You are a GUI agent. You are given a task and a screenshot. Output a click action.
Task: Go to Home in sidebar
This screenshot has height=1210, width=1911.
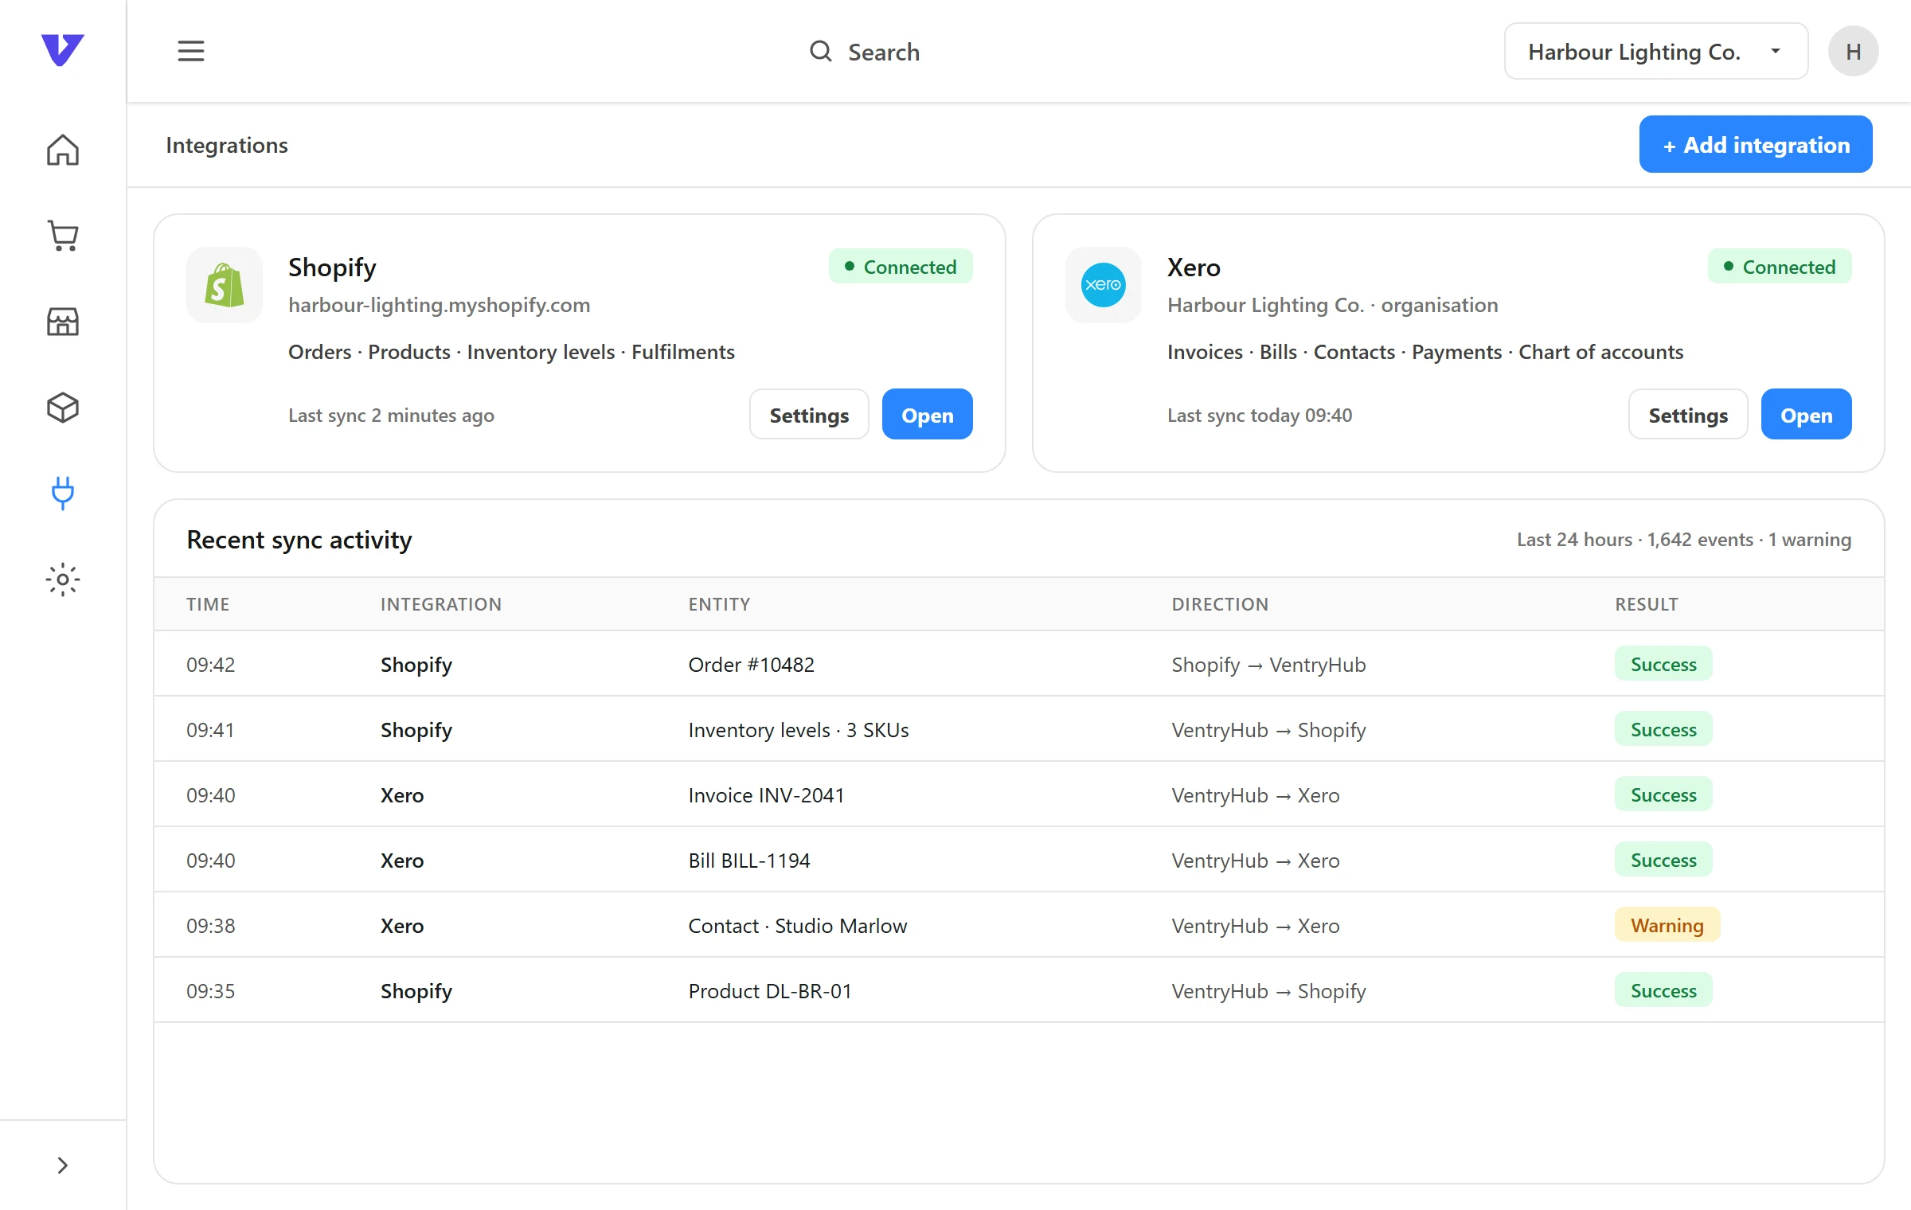point(63,150)
